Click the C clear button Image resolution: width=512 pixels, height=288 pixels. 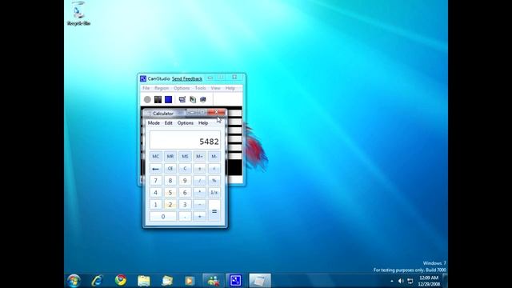click(185, 169)
